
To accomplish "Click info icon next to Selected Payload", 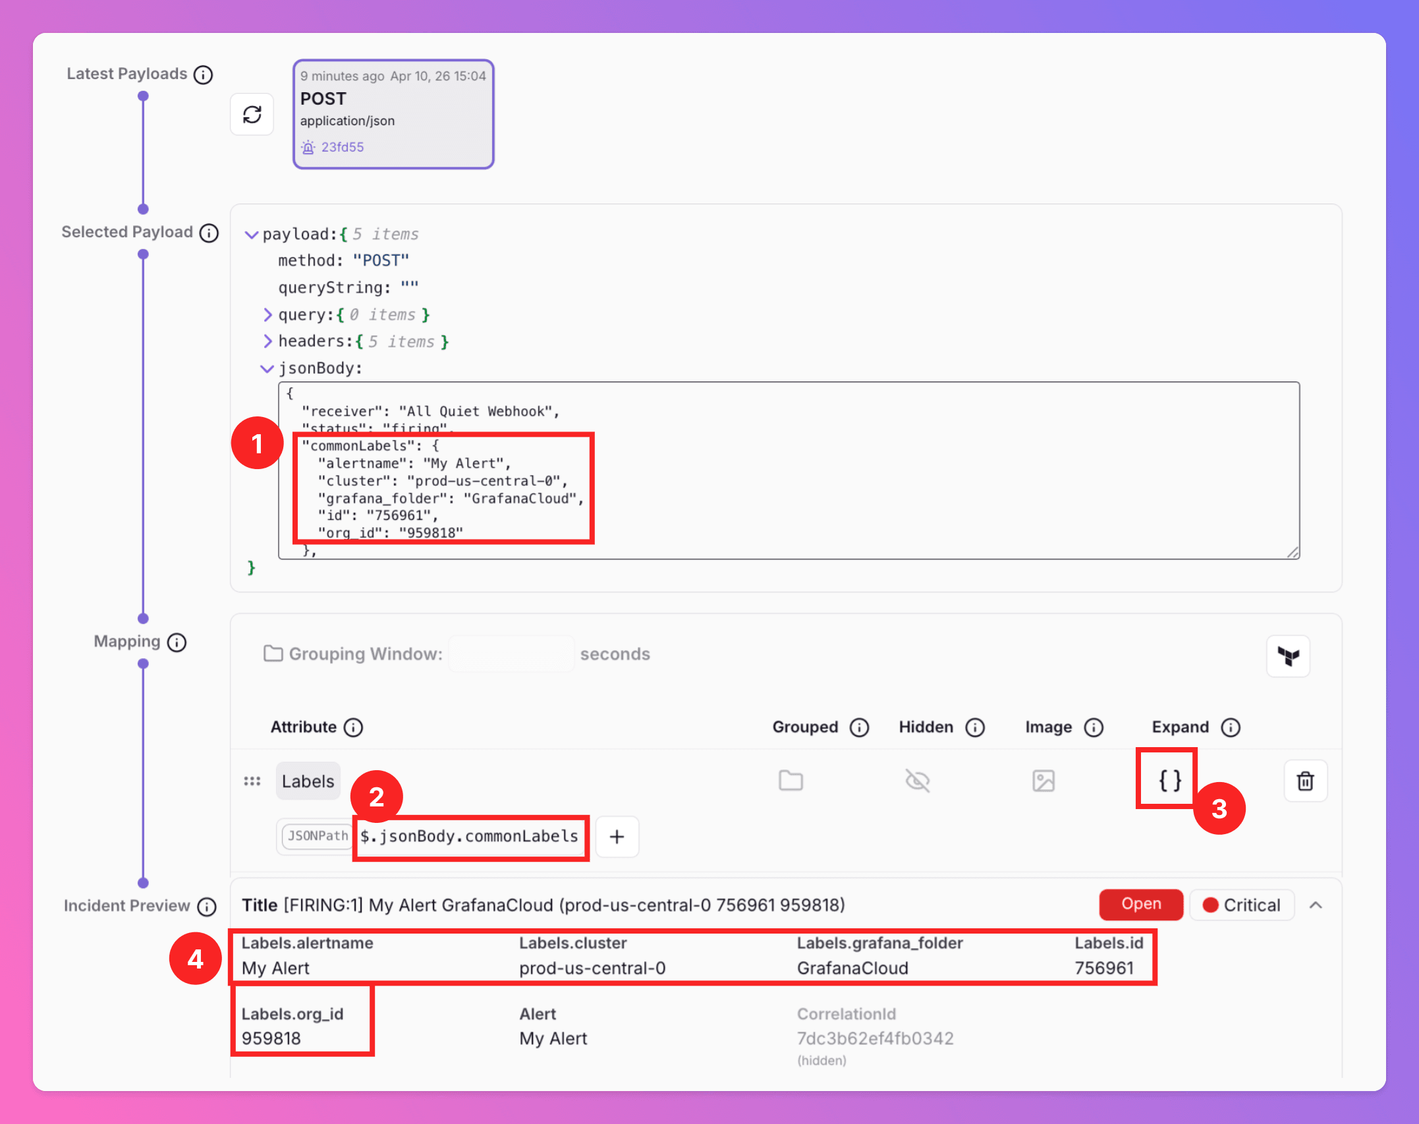I will [209, 233].
